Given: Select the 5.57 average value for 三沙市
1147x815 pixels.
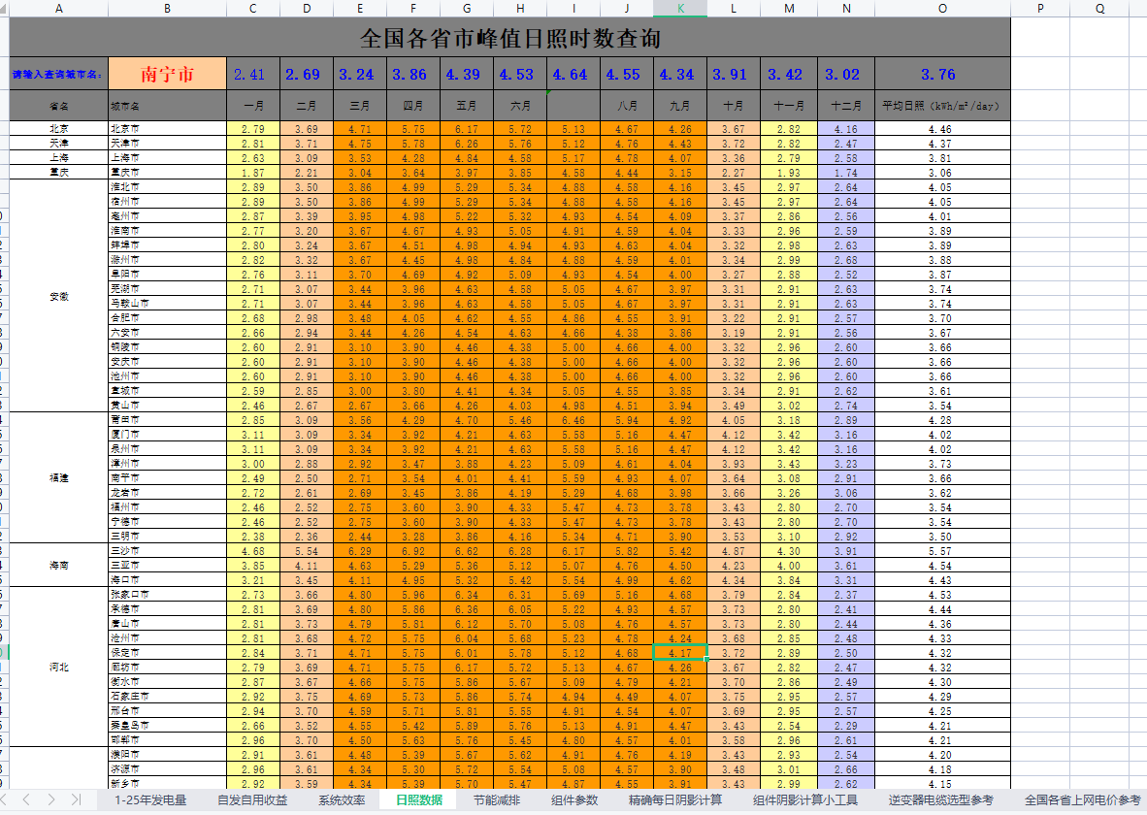Looking at the screenshot, I should 942,551.
